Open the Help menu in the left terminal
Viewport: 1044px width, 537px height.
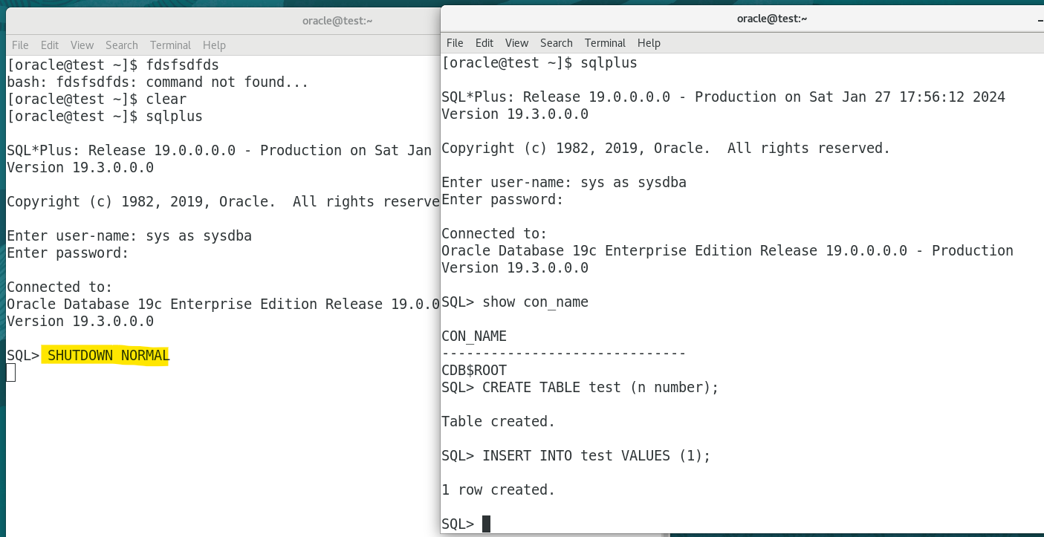[x=214, y=45]
